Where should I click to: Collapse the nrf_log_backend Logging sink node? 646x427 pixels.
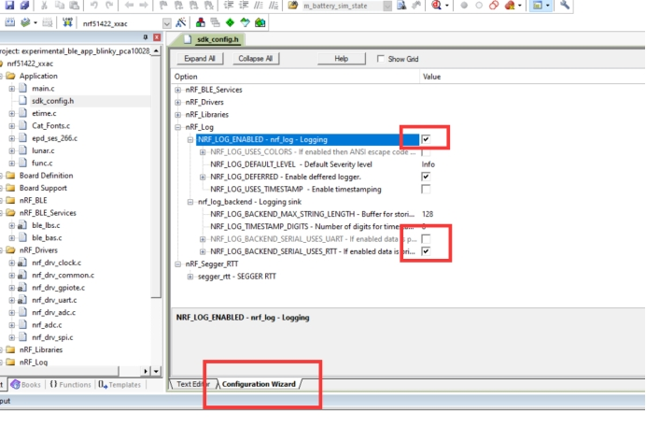pos(190,202)
